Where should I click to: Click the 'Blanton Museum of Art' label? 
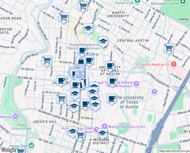click(127, 127)
